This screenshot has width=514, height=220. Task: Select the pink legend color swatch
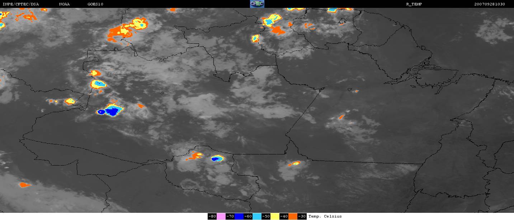221,216
